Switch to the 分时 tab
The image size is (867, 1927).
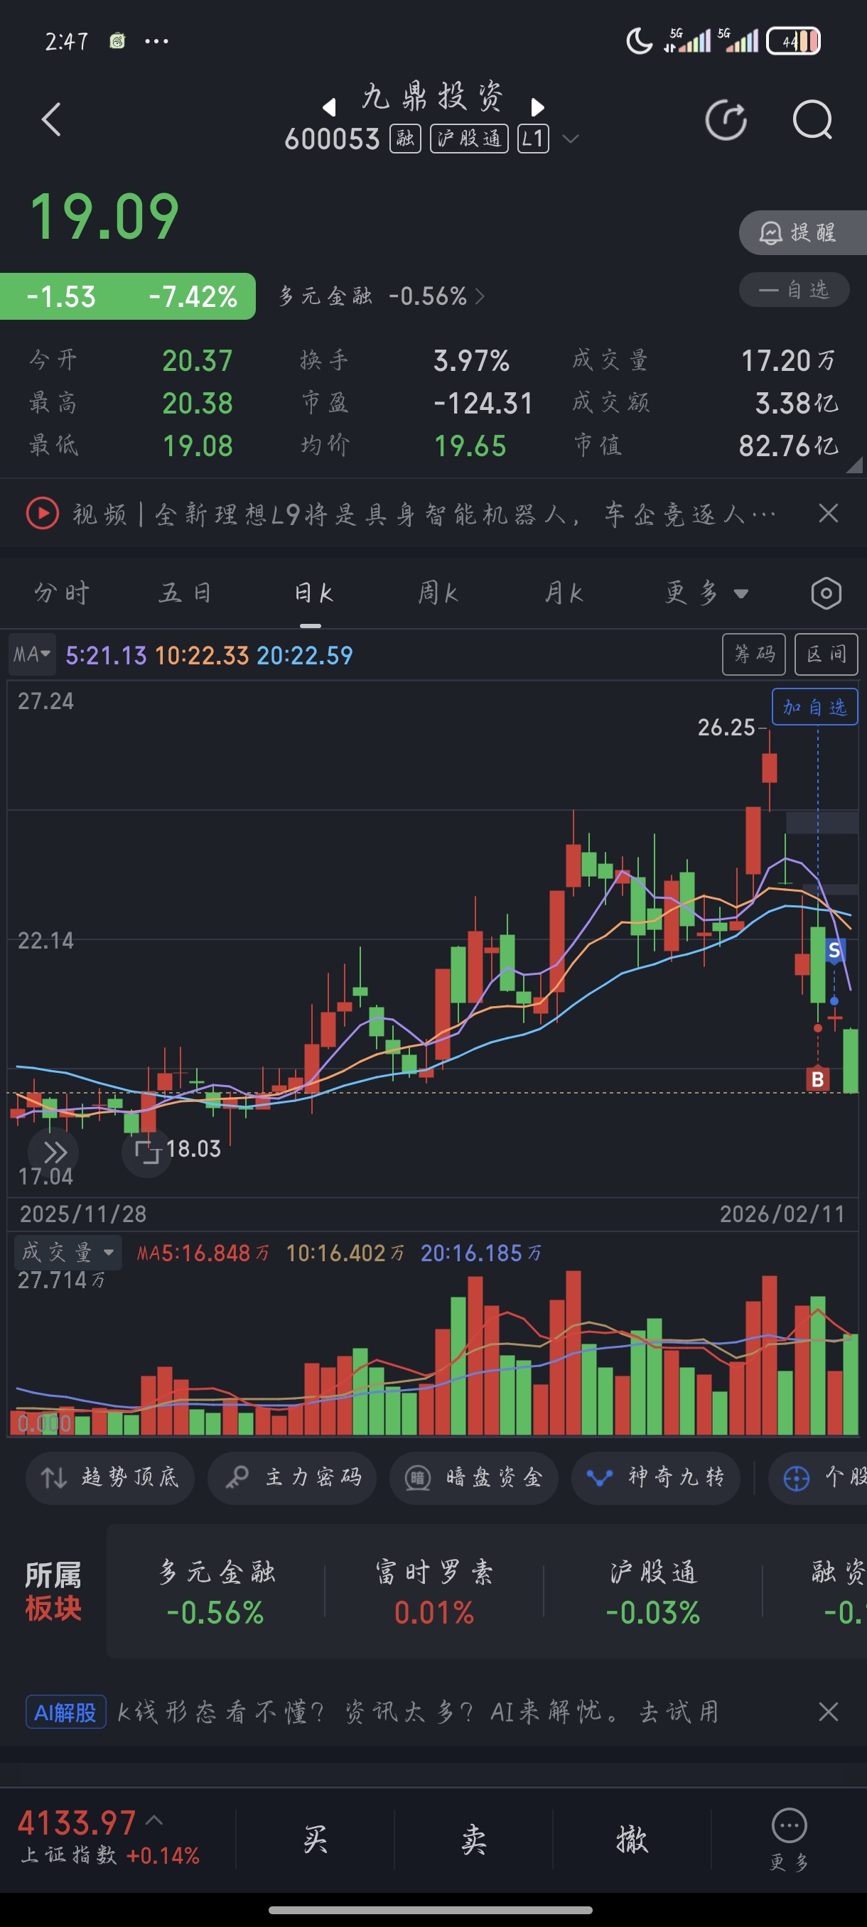tap(62, 593)
